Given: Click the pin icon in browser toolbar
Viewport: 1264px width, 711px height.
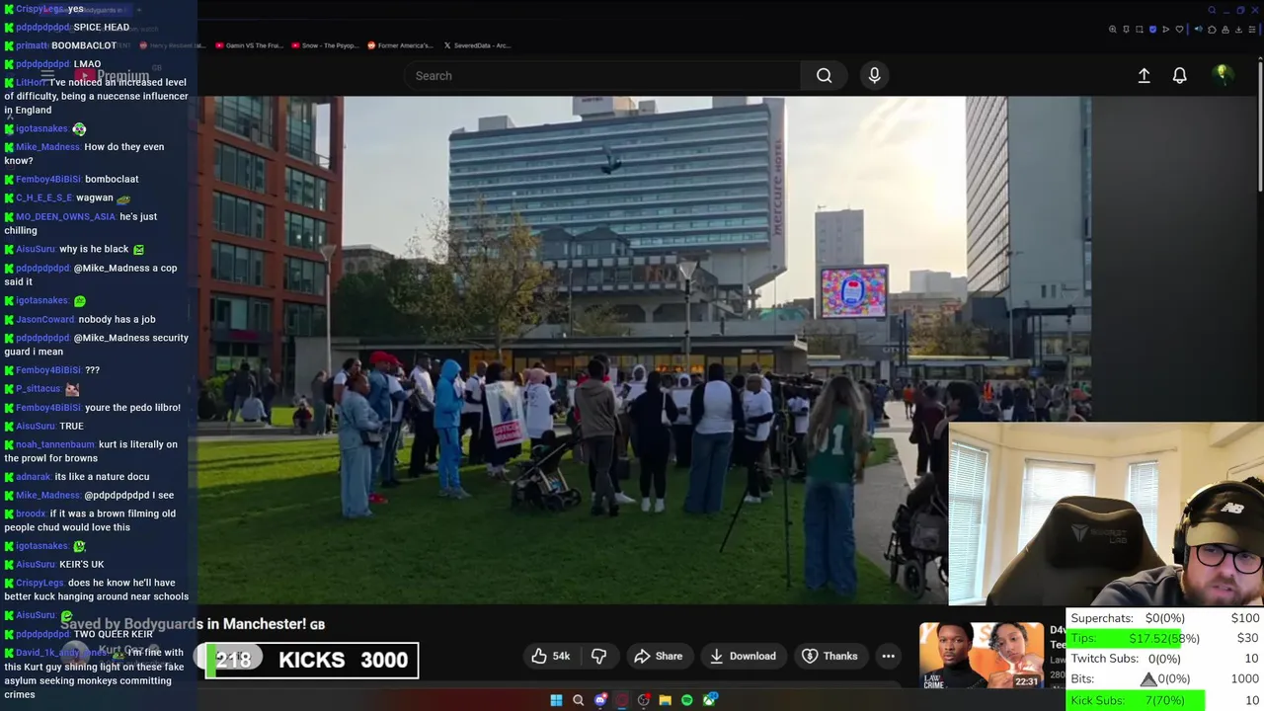Looking at the screenshot, I should [x=1126, y=29].
